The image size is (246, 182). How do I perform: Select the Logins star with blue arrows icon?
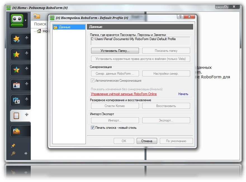coord(16,39)
